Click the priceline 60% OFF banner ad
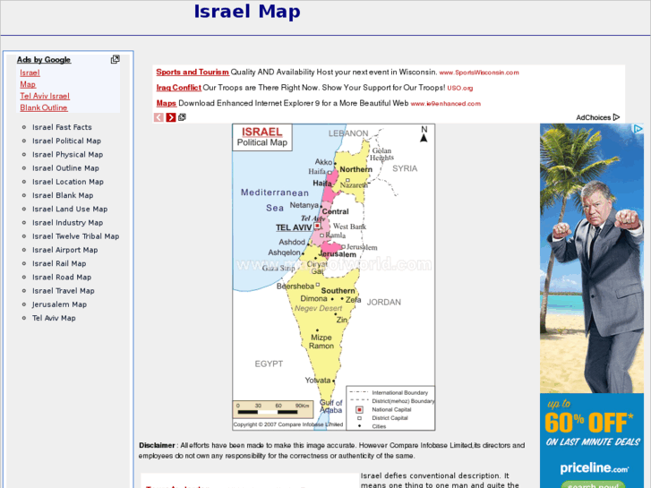This screenshot has width=651, height=488. click(592, 305)
